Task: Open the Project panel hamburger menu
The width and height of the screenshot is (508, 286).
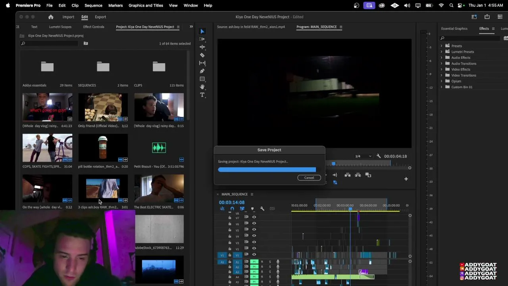Action: pos(178,27)
